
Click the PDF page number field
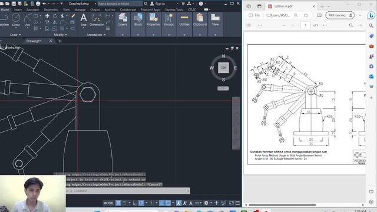point(306,25)
